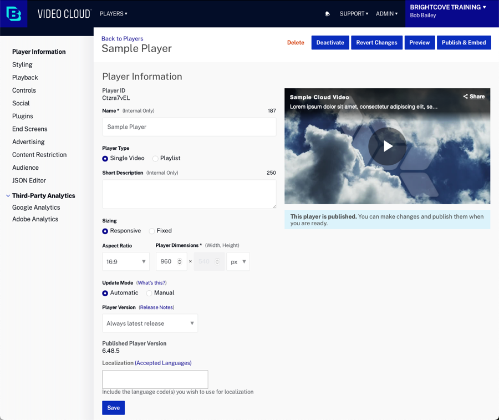Open the Brightcove Training account dropdown
Viewport: 499px width, 420px height.
pyautogui.click(x=448, y=8)
